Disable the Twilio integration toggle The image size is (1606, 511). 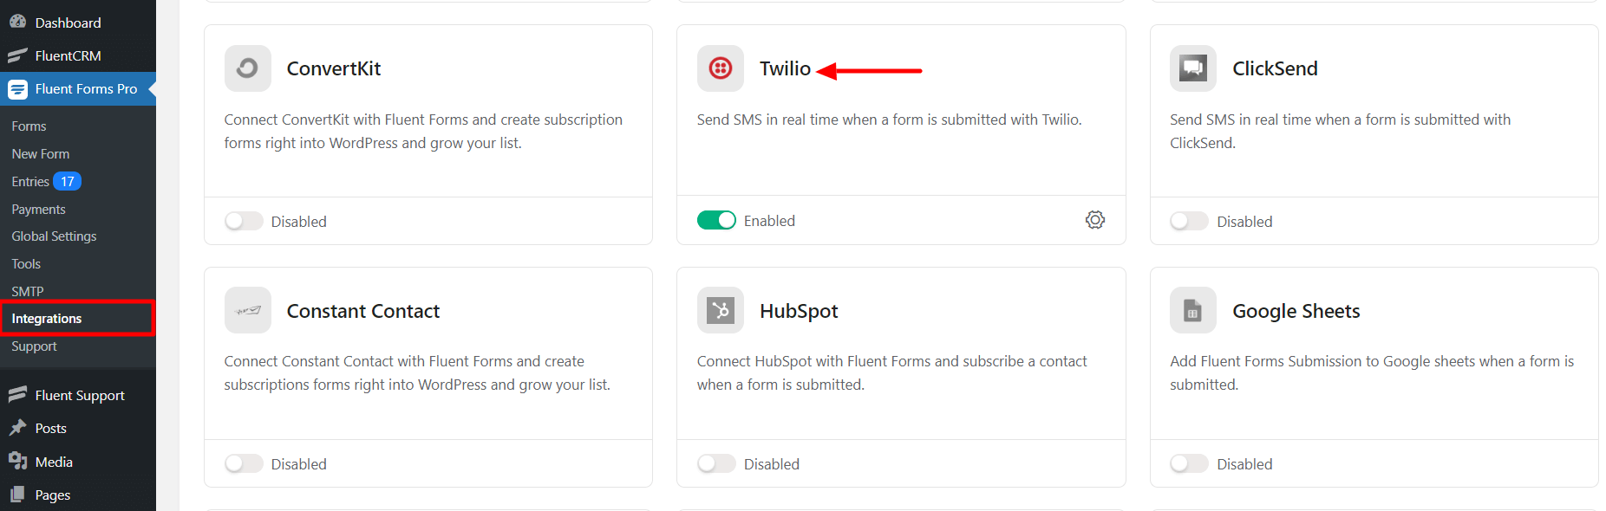(716, 221)
